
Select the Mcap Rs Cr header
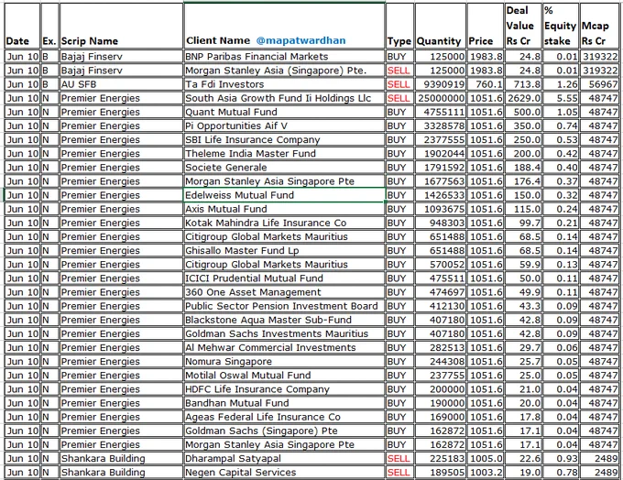click(599, 26)
